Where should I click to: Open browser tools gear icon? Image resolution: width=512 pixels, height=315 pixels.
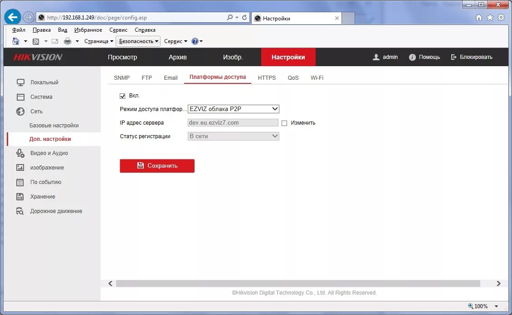coord(501,18)
